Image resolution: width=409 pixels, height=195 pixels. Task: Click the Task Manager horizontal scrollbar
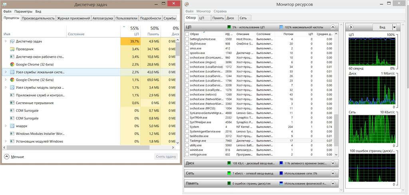pos(78,147)
